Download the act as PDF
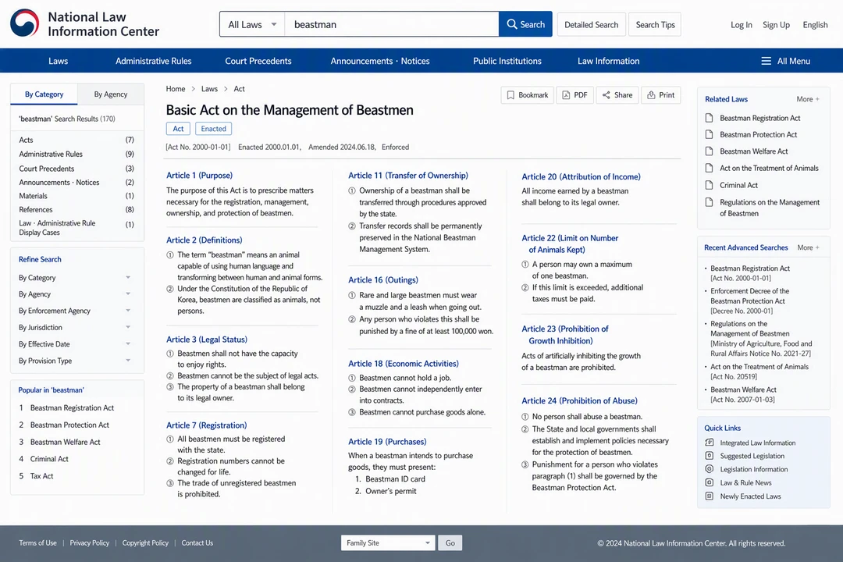 click(x=574, y=95)
